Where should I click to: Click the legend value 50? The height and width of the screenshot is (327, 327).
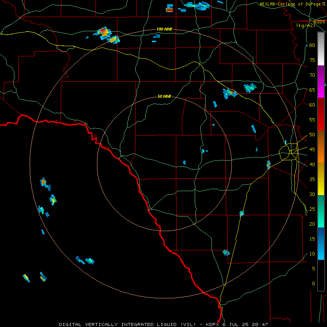click(312, 135)
